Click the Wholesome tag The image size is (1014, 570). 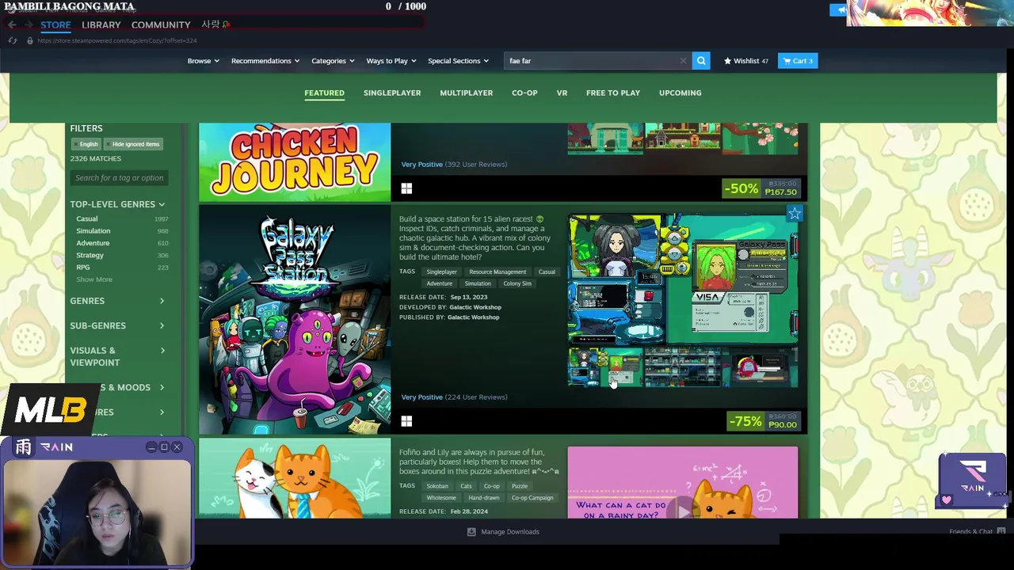pos(441,498)
